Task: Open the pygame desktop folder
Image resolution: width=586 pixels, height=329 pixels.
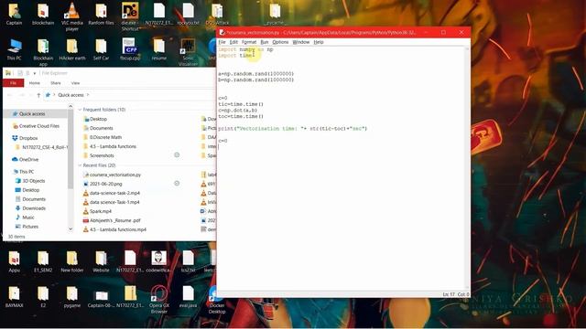Action: click(72, 297)
